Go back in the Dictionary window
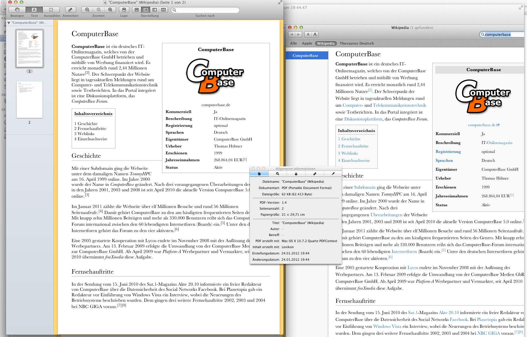 coord(292,34)
